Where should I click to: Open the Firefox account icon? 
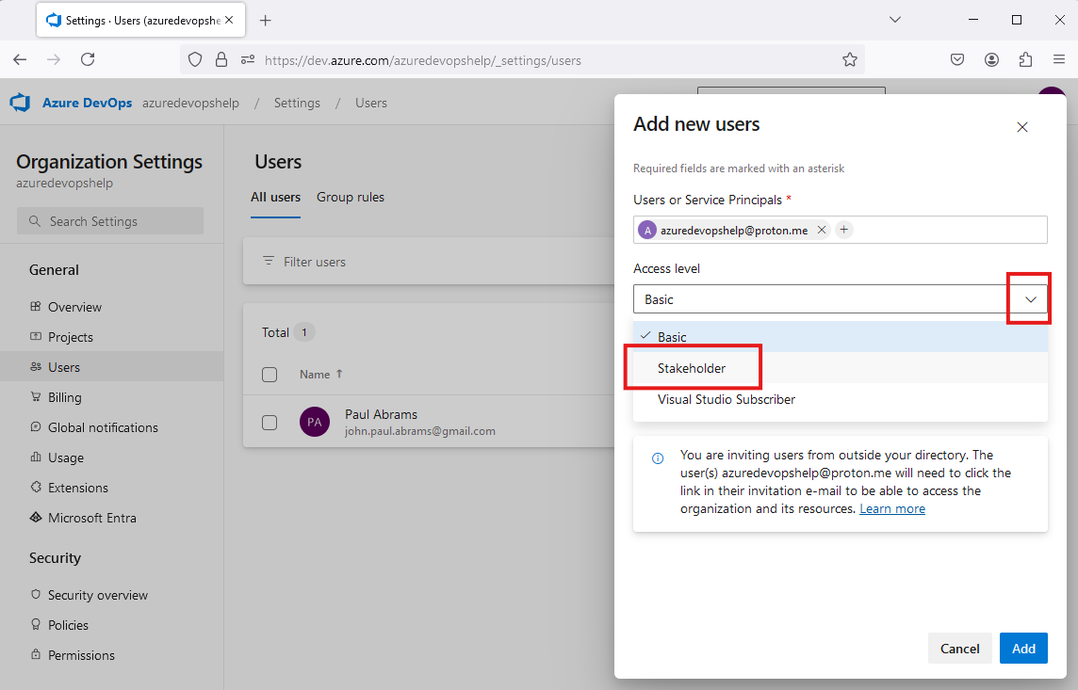tap(991, 59)
